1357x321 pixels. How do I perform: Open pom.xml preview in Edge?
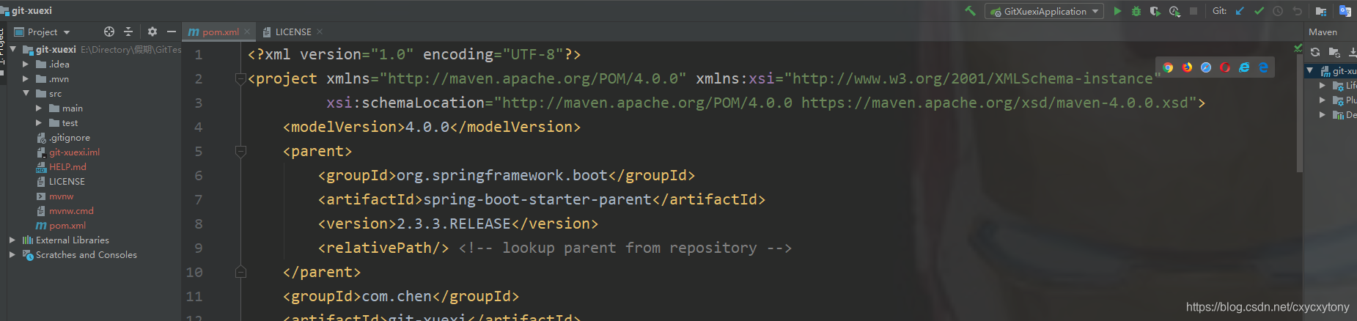pyautogui.click(x=1263, y=67)
